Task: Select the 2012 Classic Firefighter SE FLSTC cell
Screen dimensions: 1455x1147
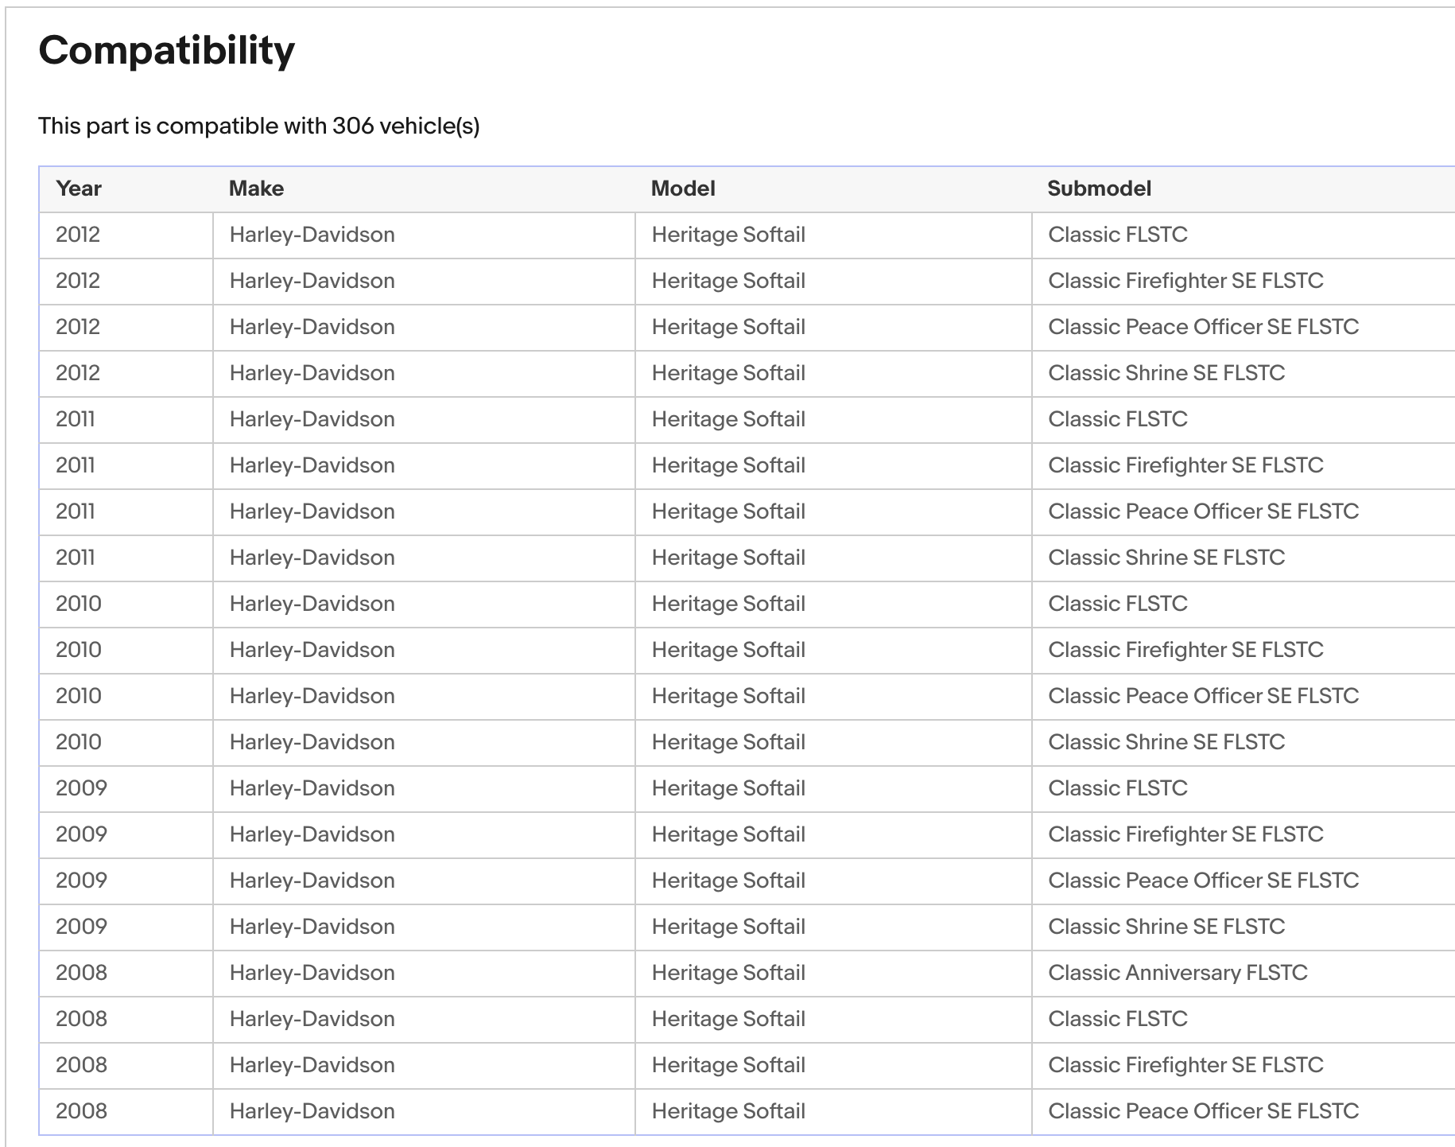Action: (1185, 281)
